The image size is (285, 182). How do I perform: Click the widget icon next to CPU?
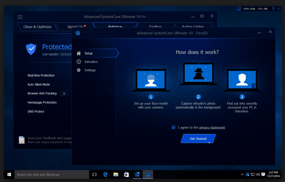273,9
